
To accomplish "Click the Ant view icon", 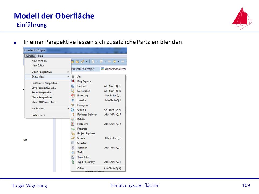I will point(73,77).
